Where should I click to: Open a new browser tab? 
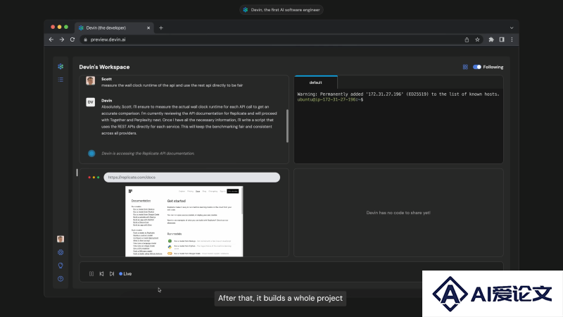tap(161, 27)
